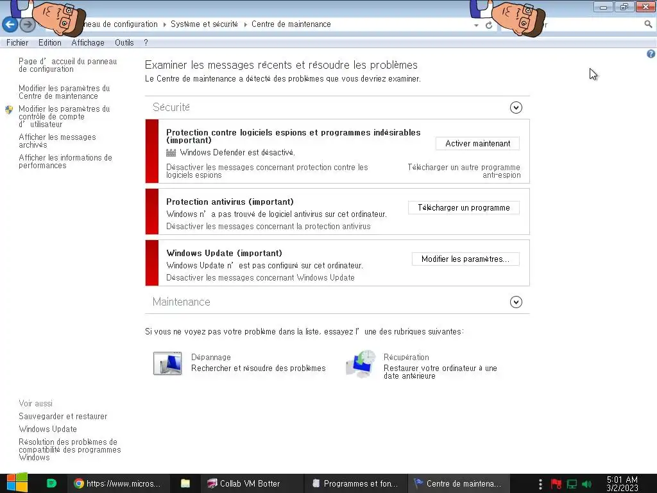Click the Récupération recovery icon

(x=361, y=364)
